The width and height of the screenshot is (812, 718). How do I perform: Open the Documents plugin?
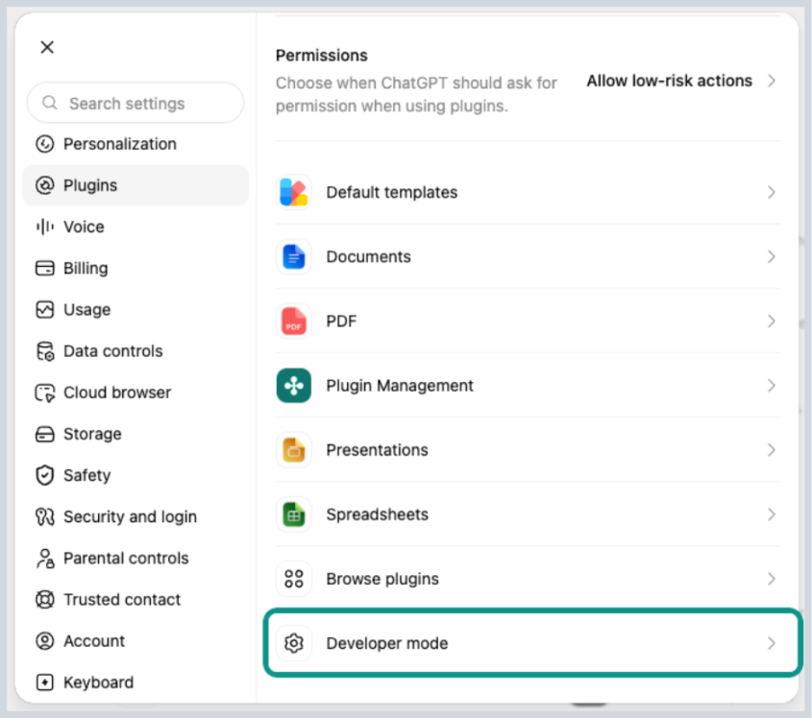point(528,256)
